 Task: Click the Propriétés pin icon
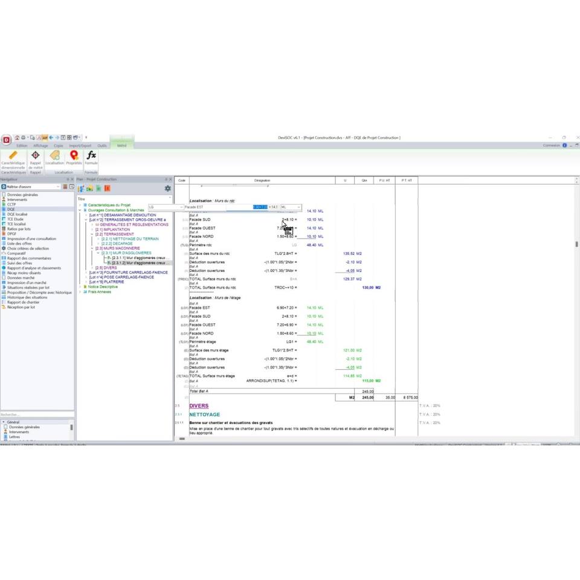point(74,156)
